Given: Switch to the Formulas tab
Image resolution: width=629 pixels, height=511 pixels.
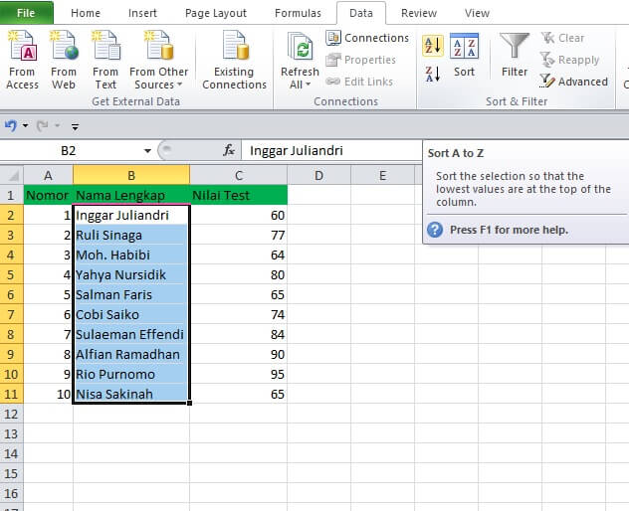Looking at the screenshot, I should click(x=298, y=13).
